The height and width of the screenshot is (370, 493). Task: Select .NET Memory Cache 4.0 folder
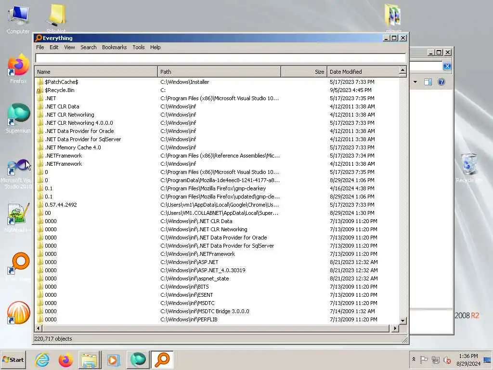(x=73, y=147)
